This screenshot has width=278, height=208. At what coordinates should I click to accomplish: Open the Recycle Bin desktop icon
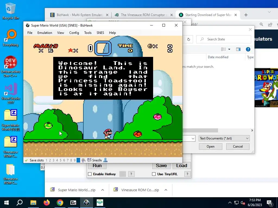pos(11,11)
